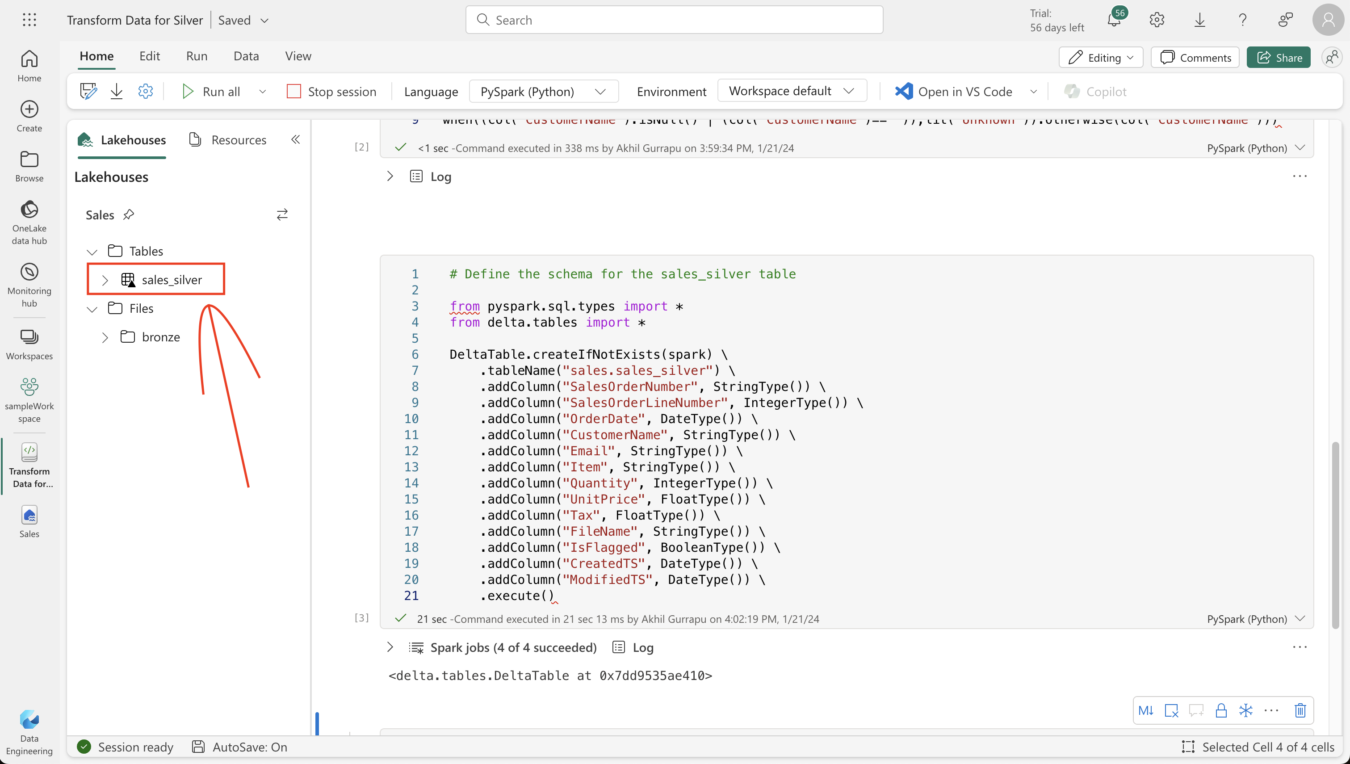Click the Share button
The image size is (1350, 764).
(1279, 58)
